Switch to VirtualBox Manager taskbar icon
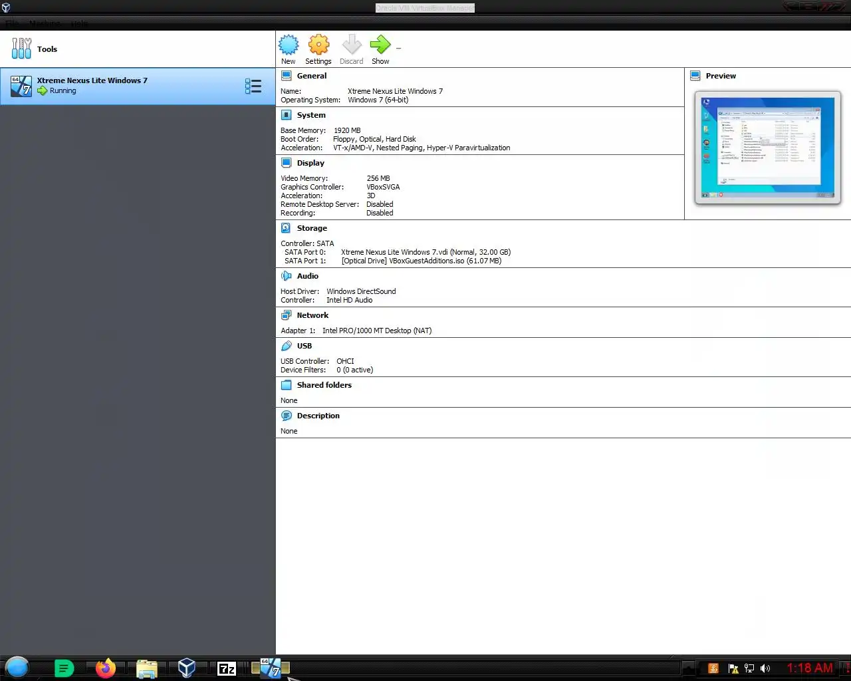 pyautogui.click(x=187, y=668)
